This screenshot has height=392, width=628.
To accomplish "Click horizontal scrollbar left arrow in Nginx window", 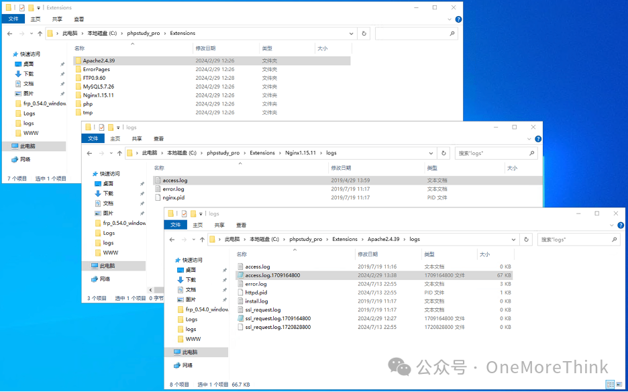I will click(x=150, y=290).
